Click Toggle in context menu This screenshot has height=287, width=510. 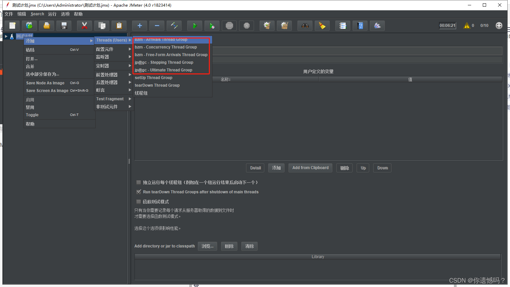[x=59, y=115]
